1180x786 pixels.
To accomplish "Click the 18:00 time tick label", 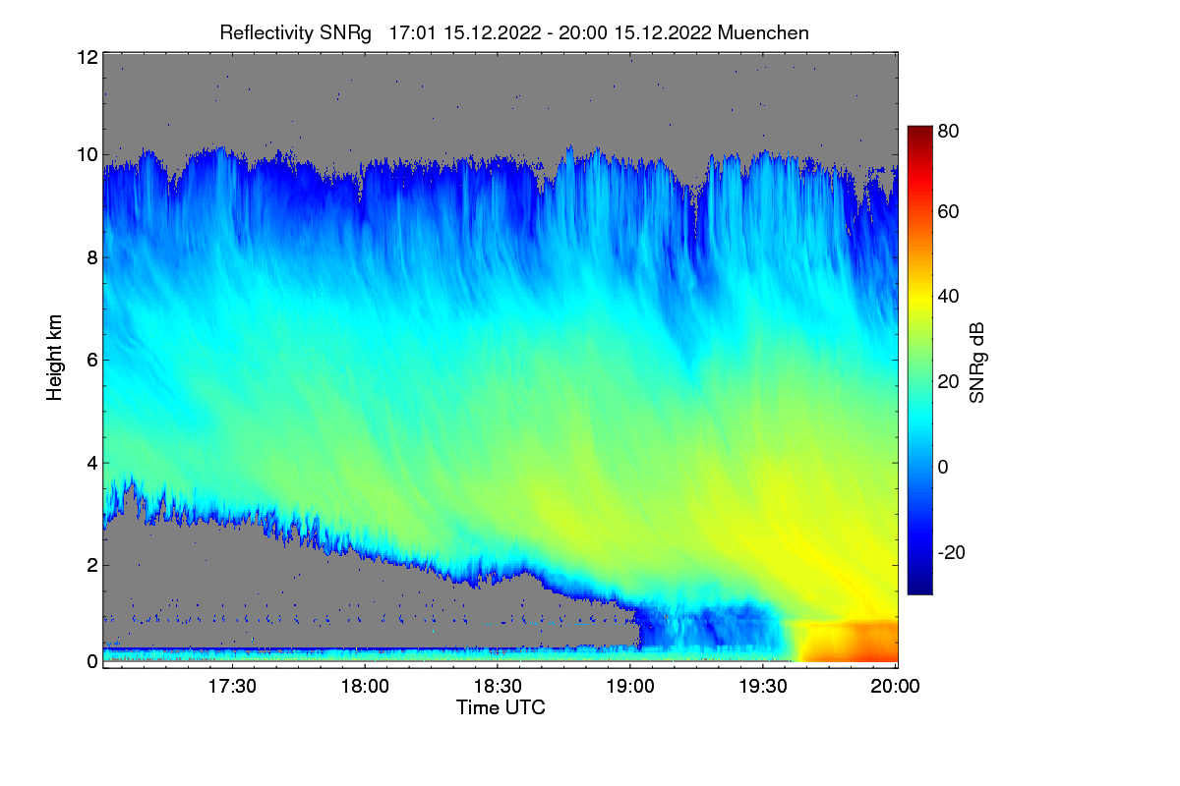I will pyautogui.click(x=365, y=687).
